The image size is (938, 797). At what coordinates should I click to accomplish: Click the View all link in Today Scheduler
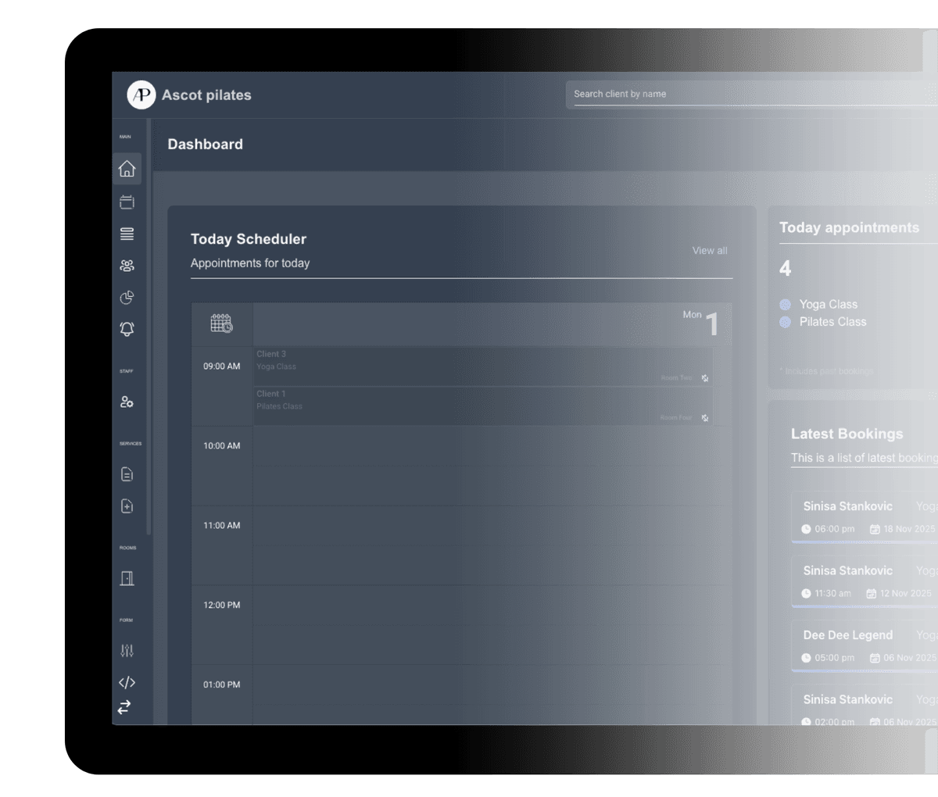[x=709, y=251]
